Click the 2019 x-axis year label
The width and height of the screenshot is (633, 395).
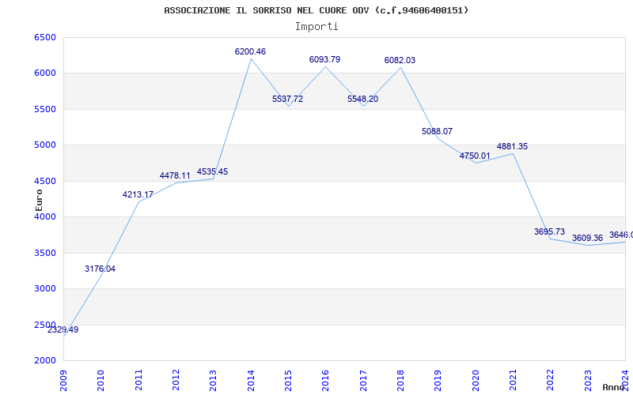point(438,381)
